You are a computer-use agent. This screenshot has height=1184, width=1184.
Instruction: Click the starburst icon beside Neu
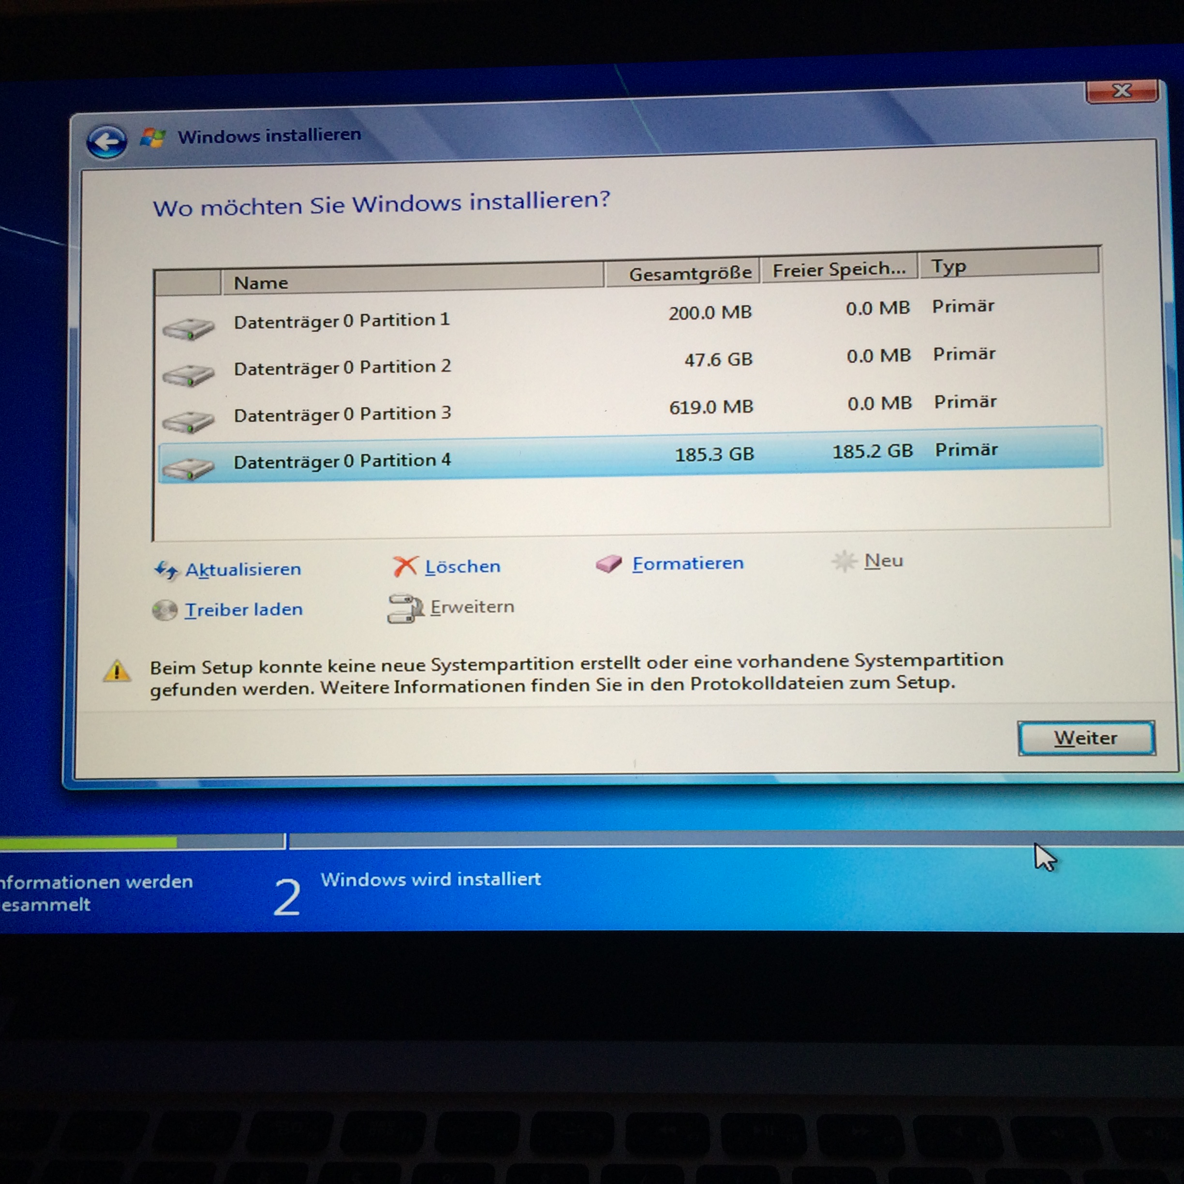coord(844,561)
